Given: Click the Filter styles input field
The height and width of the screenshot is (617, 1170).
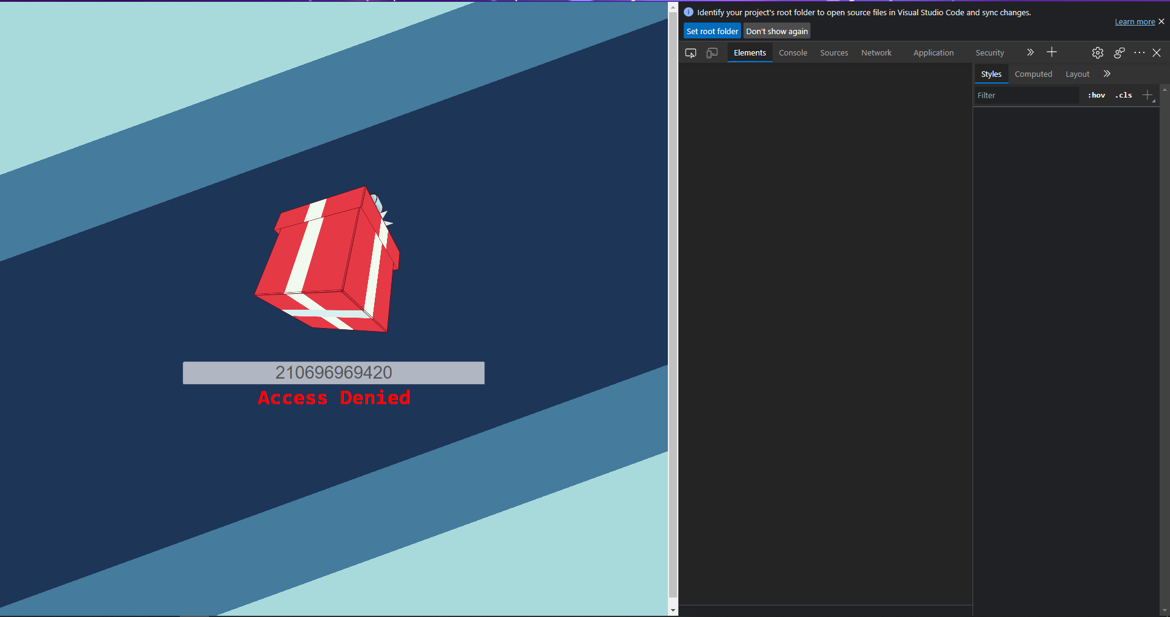Looking at the screenshot, I should (1026, 95).
